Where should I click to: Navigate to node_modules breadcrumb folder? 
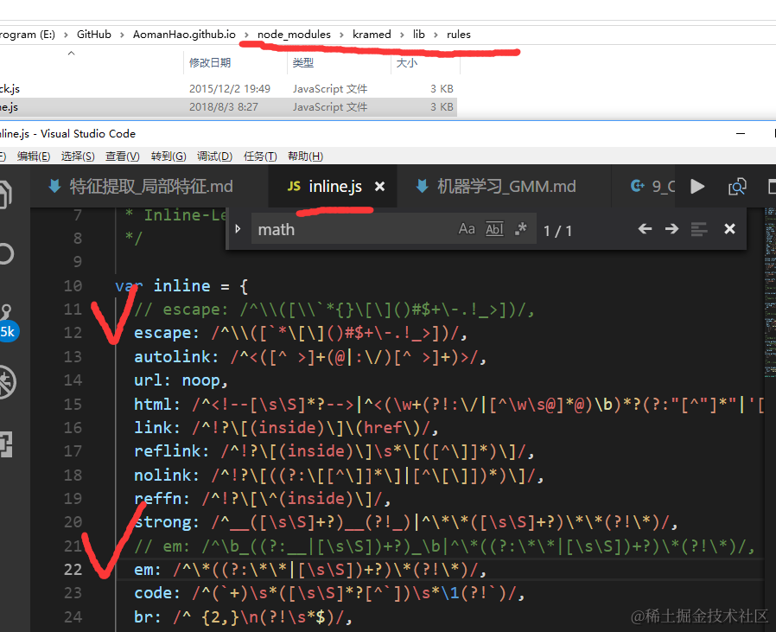coord(294,35)
